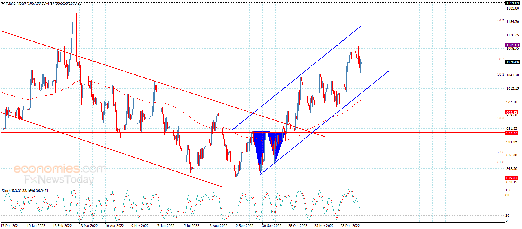The height and width of the screenshot is (229, 522).
Task: Click the 50.0 Fibonacci level label
Action: (501, 118)
